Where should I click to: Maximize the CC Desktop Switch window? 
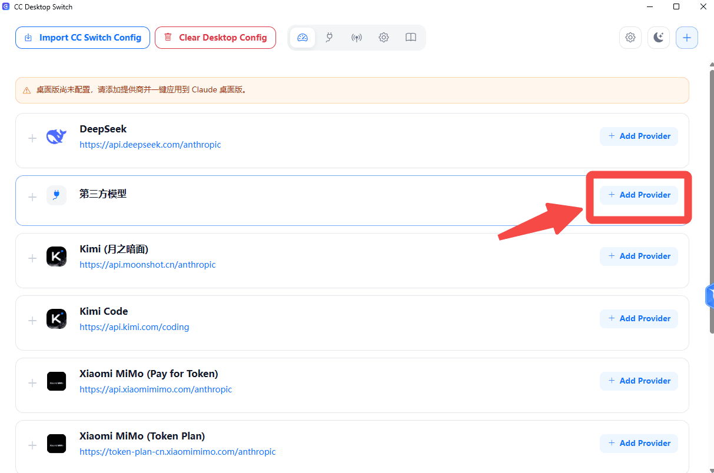tap(677, 6)
